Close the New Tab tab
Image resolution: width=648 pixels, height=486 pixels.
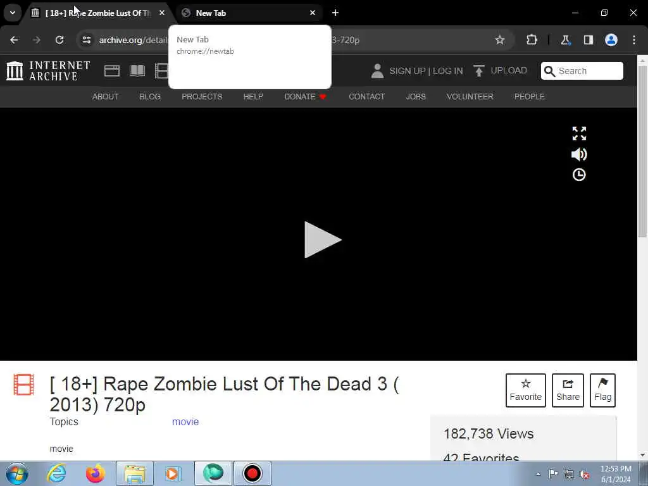click(x=313, y=13)
